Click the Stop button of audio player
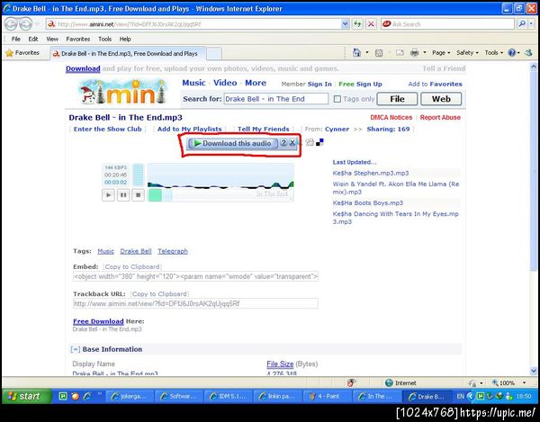 pyautogui.click(x=138, y=195)
